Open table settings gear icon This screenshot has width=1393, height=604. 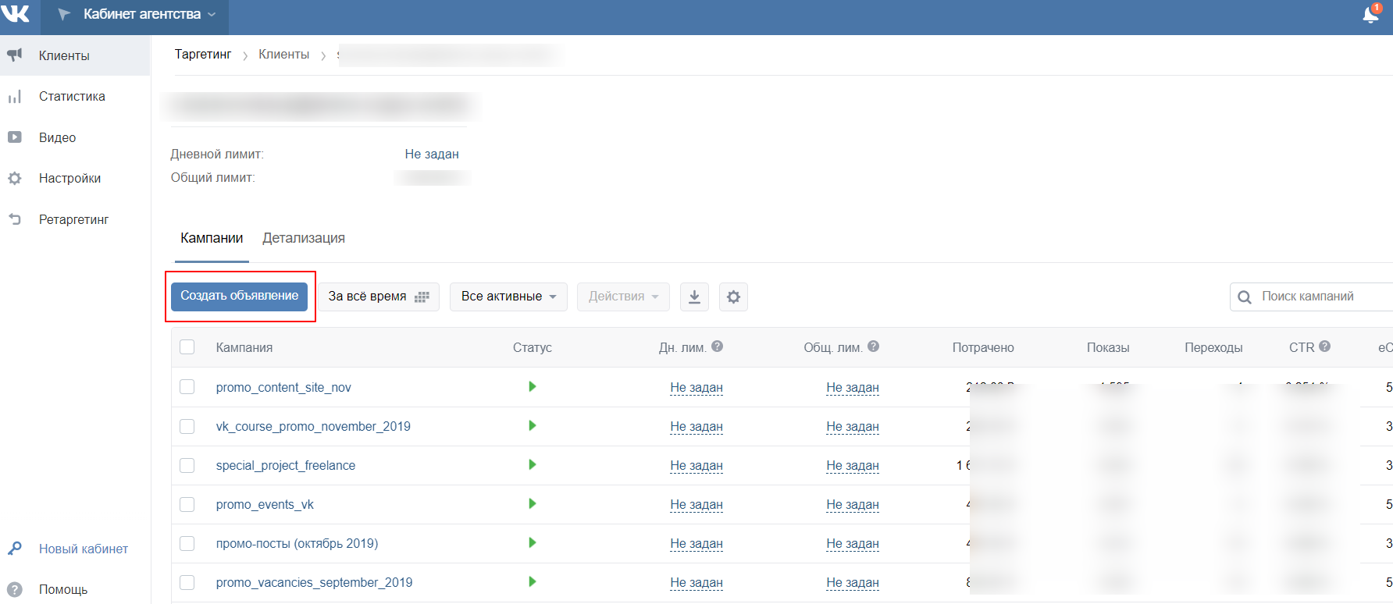tap(733, 297)
